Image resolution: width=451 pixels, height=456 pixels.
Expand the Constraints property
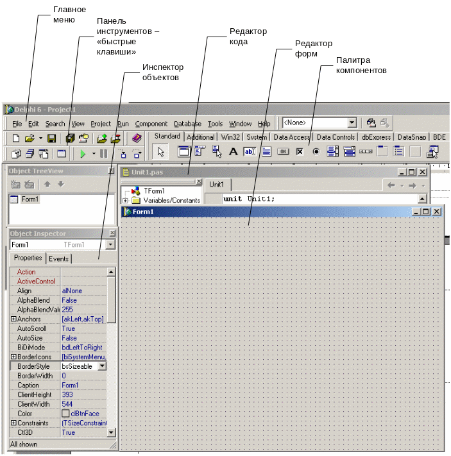[13, 423]
